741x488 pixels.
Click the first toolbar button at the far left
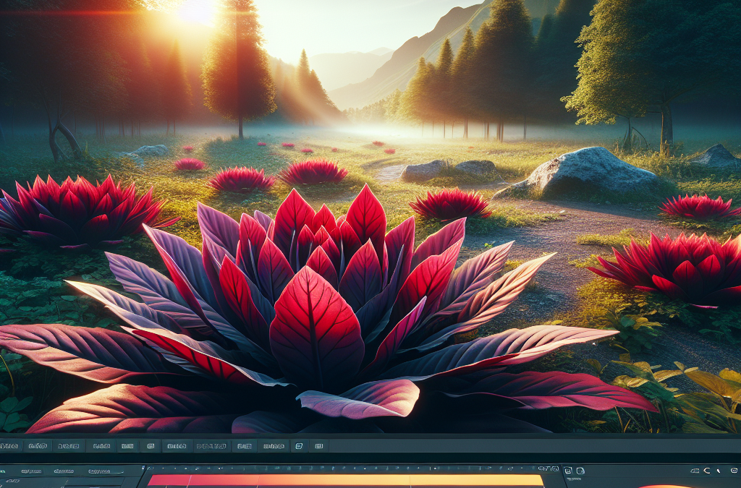coord(10,445)
